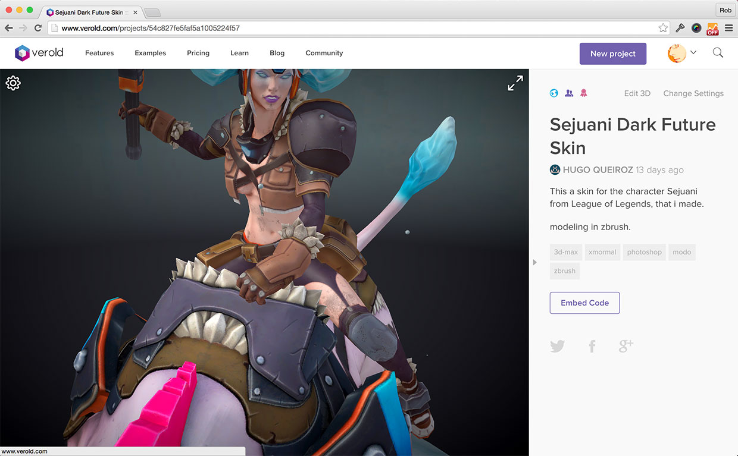
Task: Click the purple collaborators icon
Action: pos(569,93)
